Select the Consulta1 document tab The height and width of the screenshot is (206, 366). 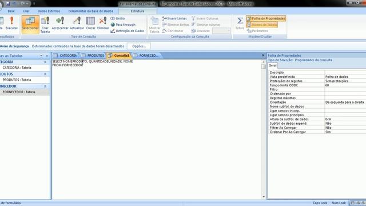pyautogui.click(x=118, y=56)
